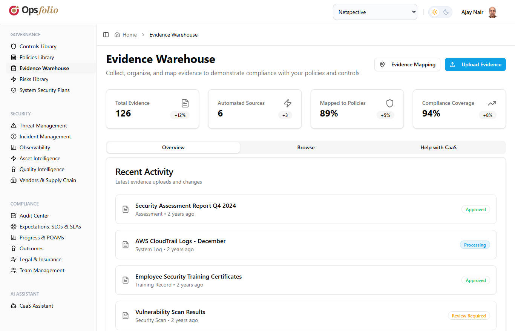
Task: Open the CaaS Assistant bot icon
Action: 13,306
